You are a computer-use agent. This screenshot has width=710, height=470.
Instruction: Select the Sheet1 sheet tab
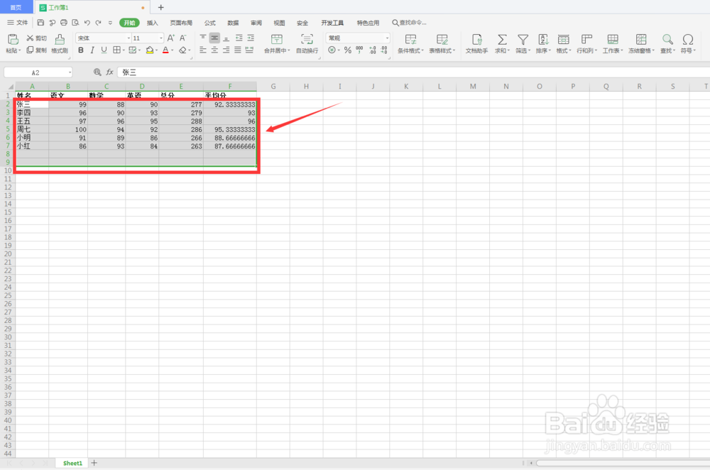coord(72,463)
